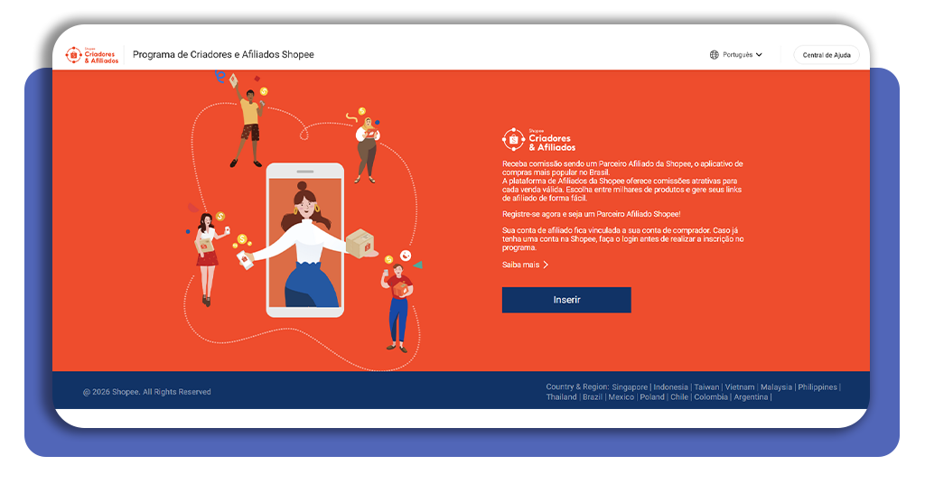Select Brazil in Country & Region
Viewport: 925px width, 484px height.
coord(593,397)
